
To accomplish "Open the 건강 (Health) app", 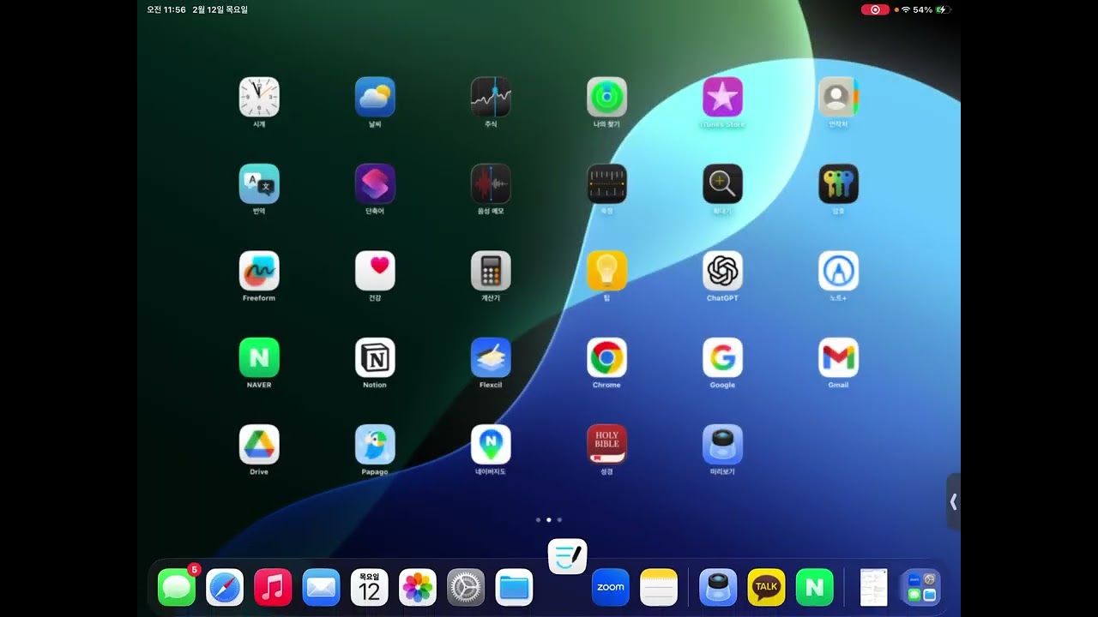I will [x=375, y=271].
